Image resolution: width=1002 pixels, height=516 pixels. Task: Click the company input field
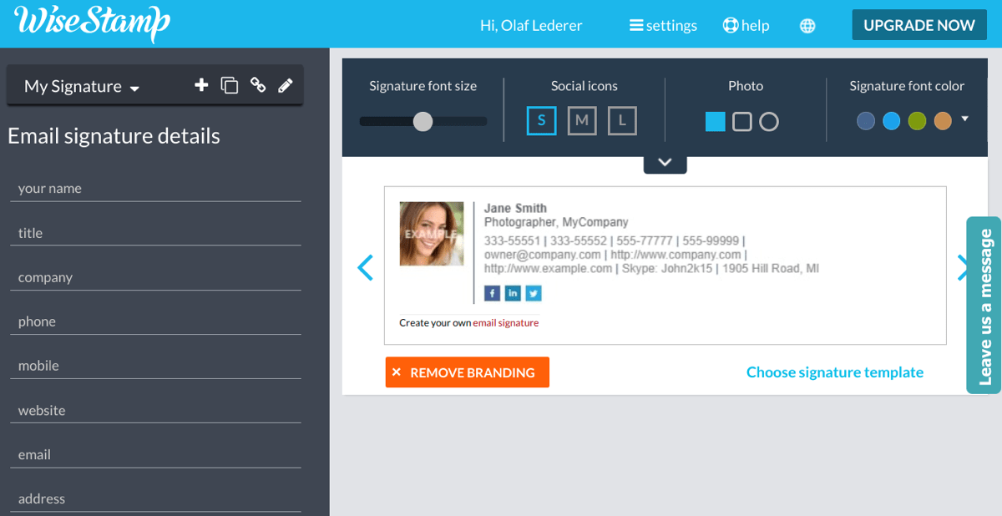155,277
